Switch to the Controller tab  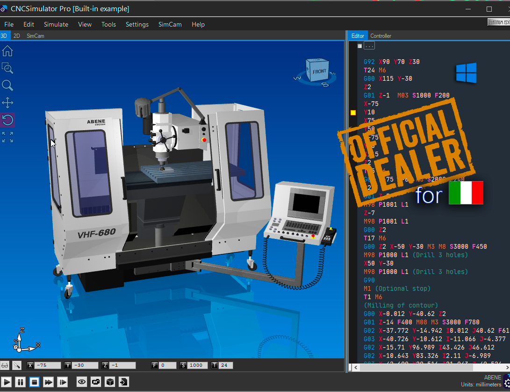(x=381, y=36)
